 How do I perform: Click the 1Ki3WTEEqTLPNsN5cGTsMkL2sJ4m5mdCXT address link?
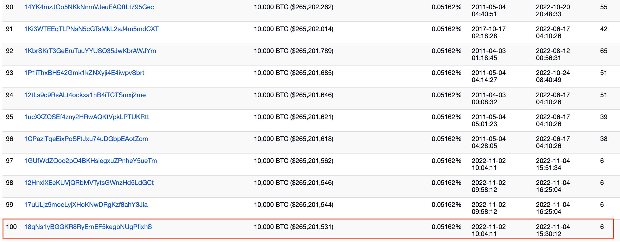click(91, 29)
